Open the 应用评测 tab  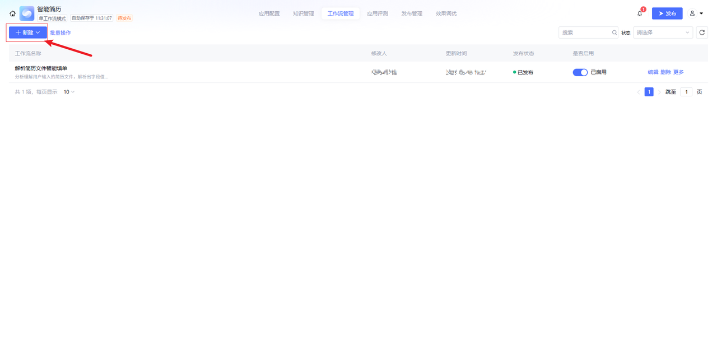377,13
